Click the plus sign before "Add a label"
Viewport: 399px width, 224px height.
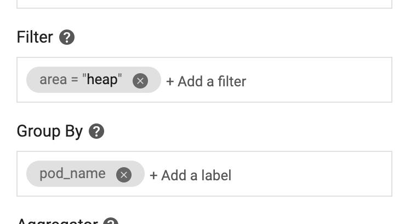(153, 175)
